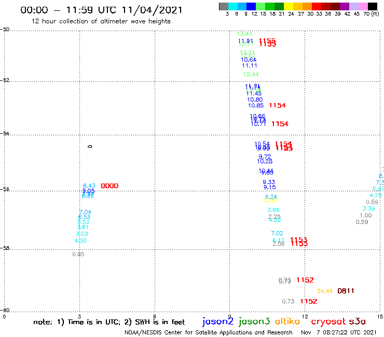This screenshot has width=384, height=337.
Task: Select the jason3 satellite legend label
Action: (x=254, y=321)
